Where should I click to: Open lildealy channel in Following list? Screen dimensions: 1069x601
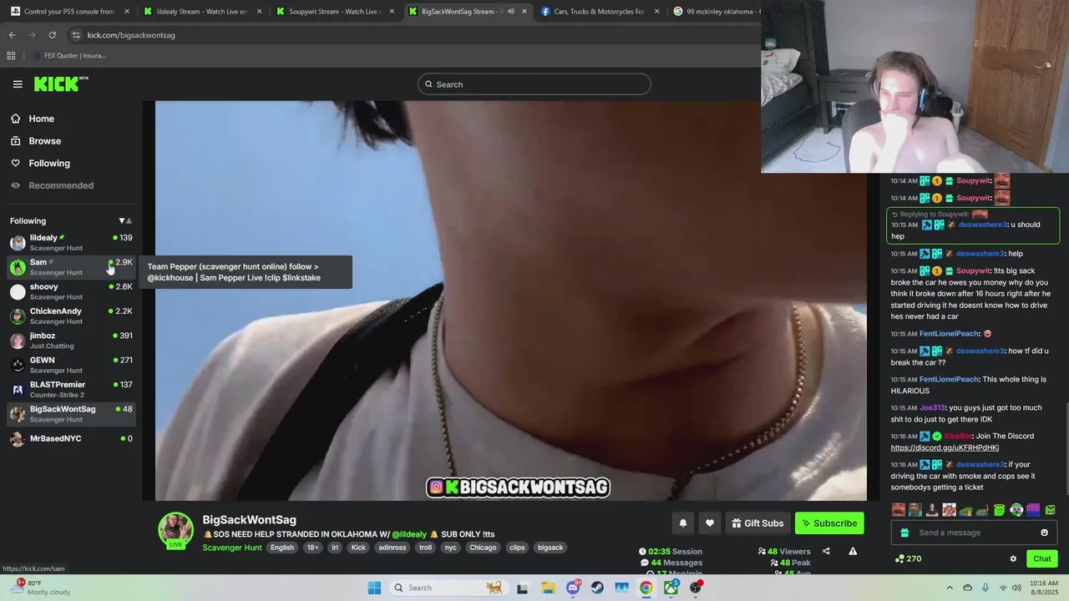coord(71,243)
